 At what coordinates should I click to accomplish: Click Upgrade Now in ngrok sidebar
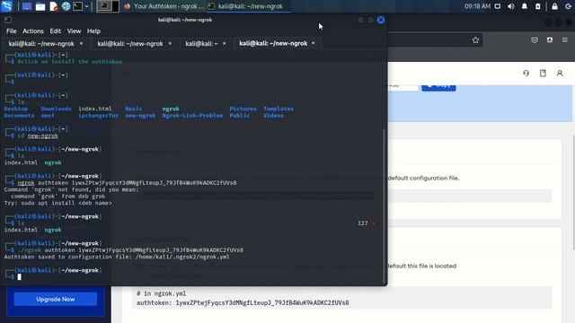56,299
